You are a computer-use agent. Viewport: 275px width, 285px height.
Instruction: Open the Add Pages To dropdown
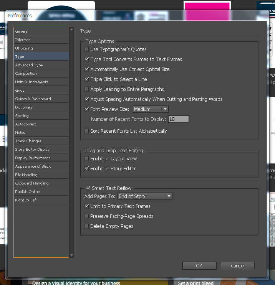(145, 196)
